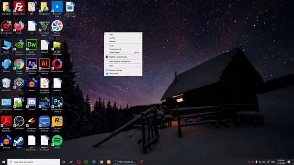Choose Paste shortcut from context menu
Image resolution: width=294 pixels, height=165 pixels.
(x=123, y=49)
